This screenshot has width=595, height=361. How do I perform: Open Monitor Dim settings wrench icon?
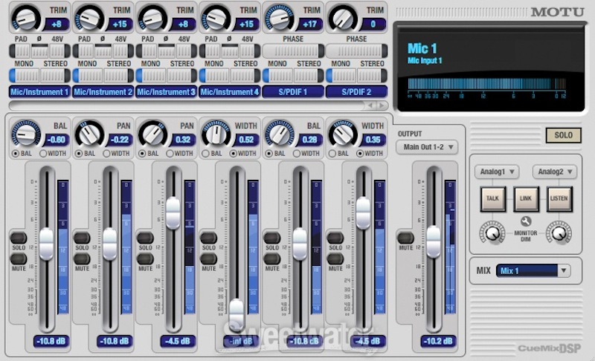click(526, 221)
